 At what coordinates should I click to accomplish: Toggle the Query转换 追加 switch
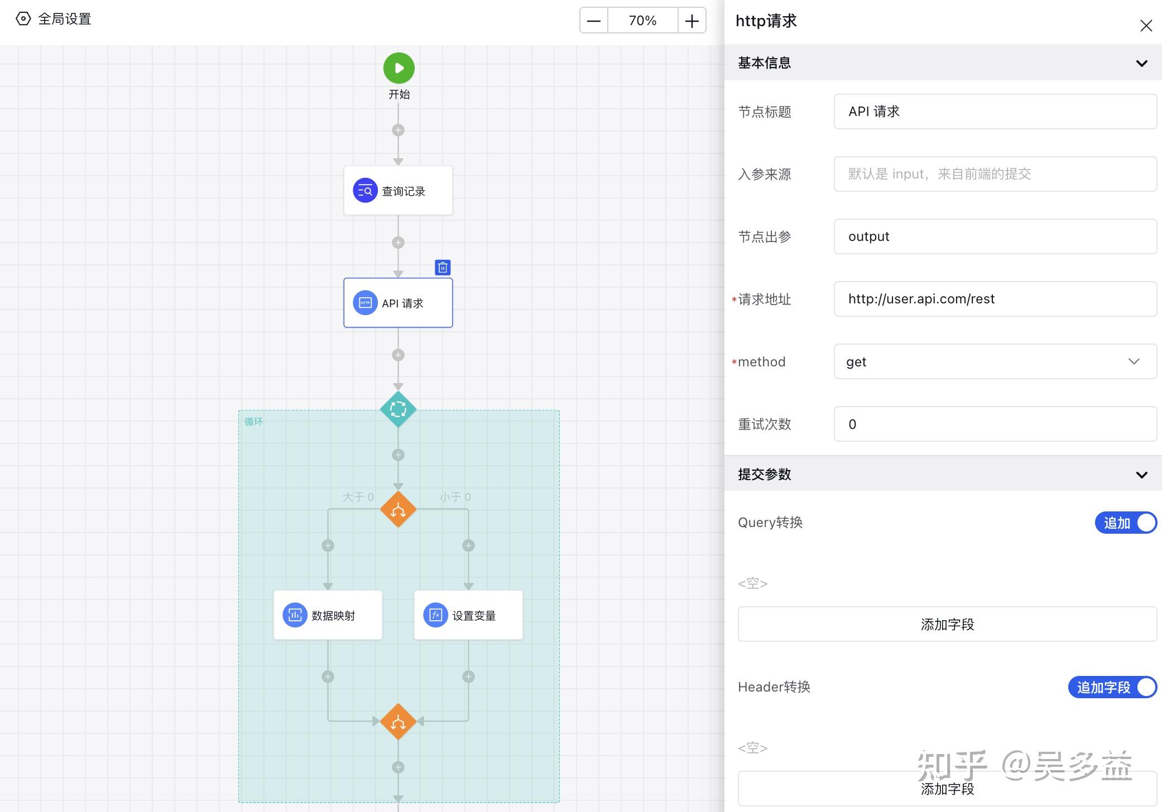[x=1126, y=523]
